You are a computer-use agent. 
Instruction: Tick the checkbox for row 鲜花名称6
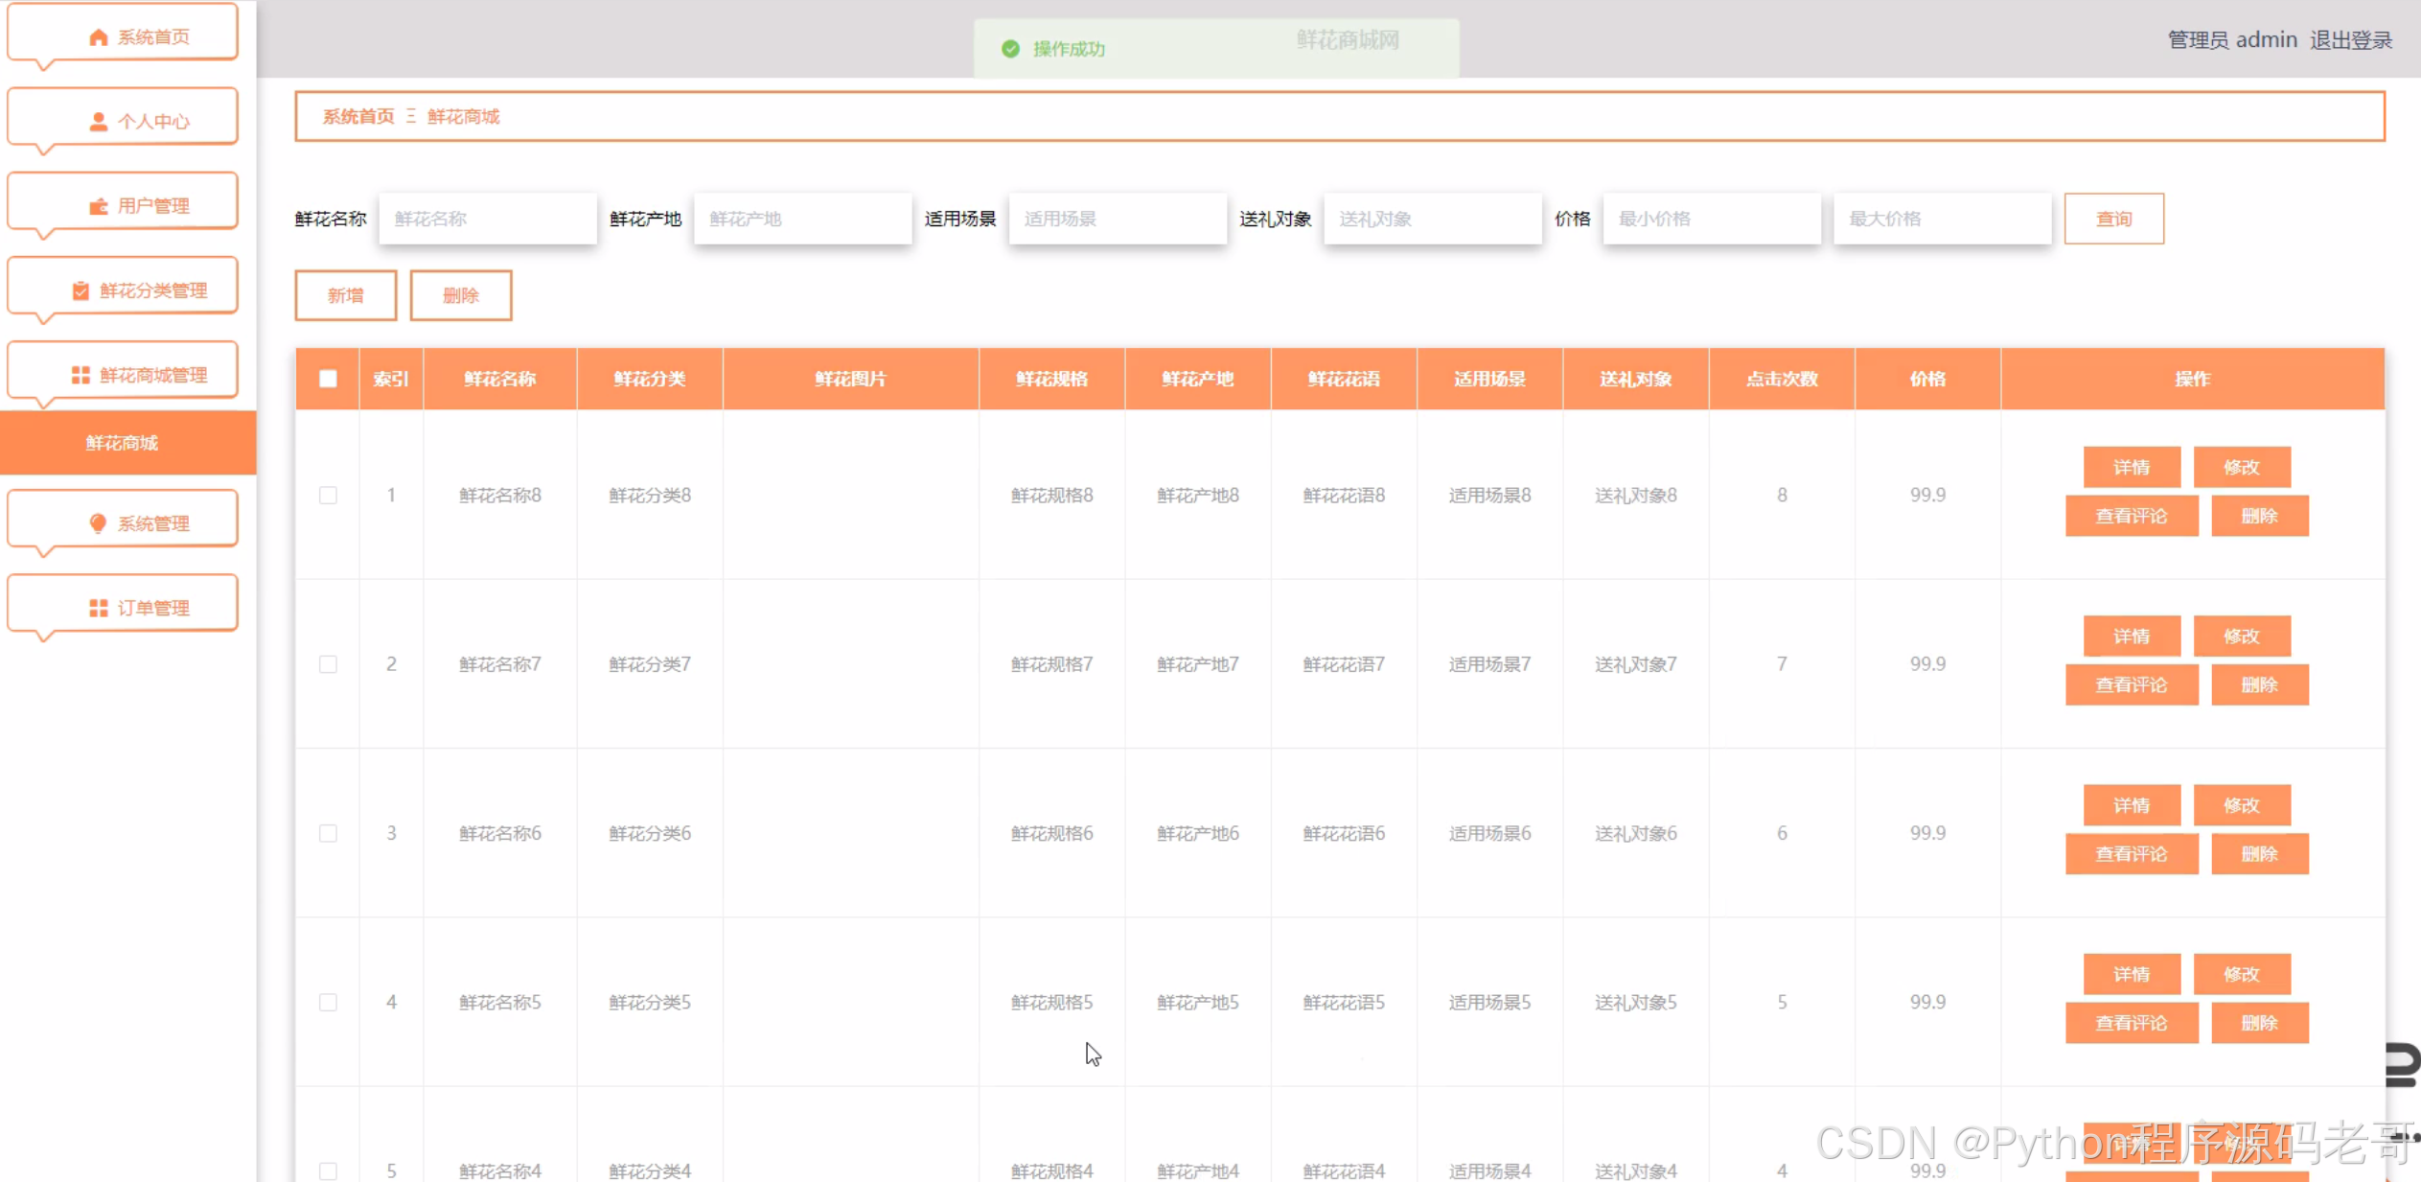tap(328, 833)
